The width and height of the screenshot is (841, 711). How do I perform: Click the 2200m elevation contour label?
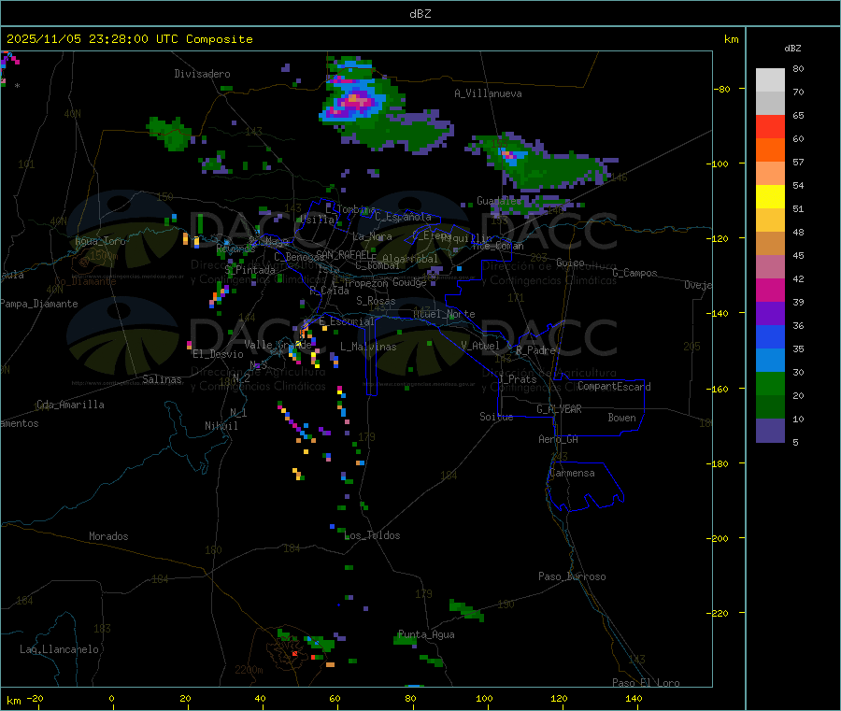(249, 670)
